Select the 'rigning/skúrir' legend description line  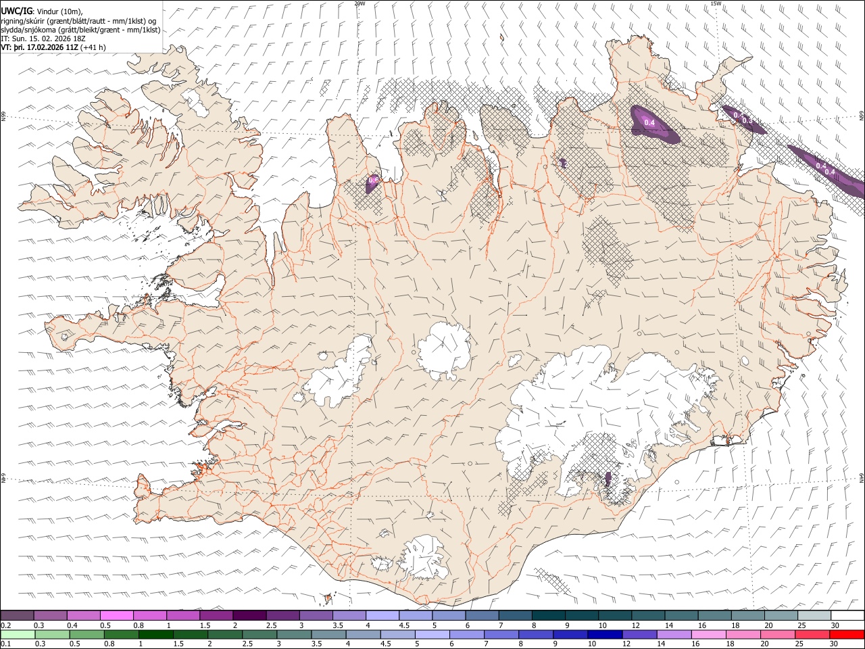pyautogui.click(x=79, y=20)
